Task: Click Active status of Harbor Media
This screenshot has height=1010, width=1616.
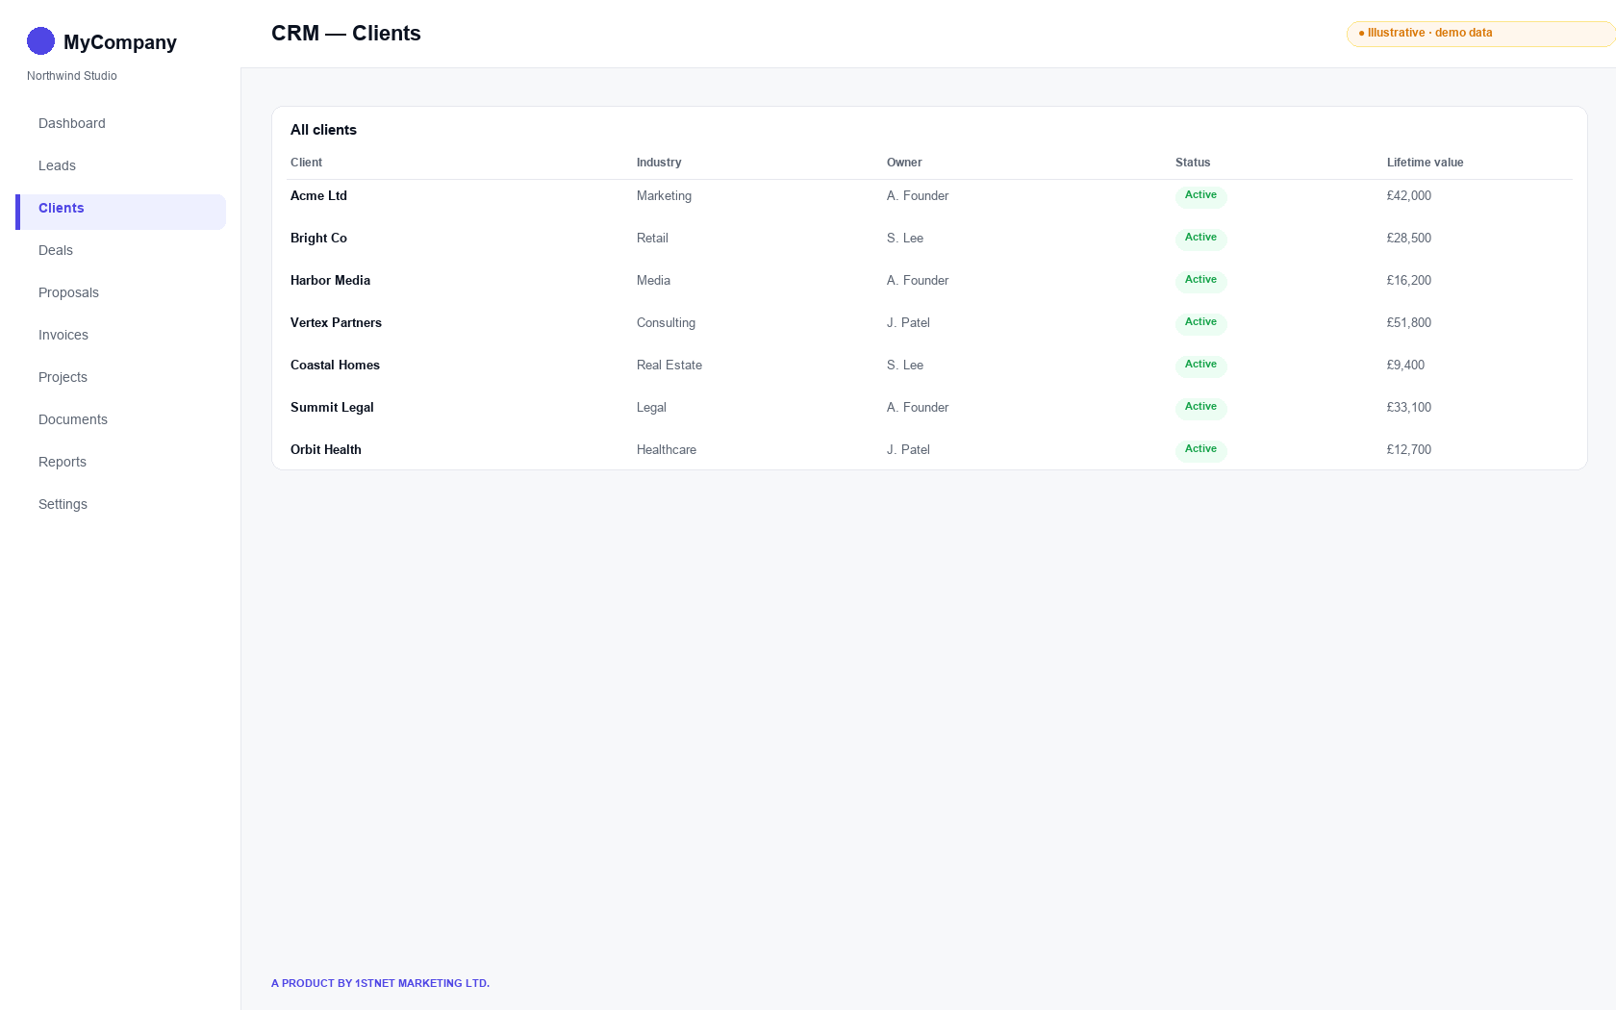Action: coord(1200,280)
